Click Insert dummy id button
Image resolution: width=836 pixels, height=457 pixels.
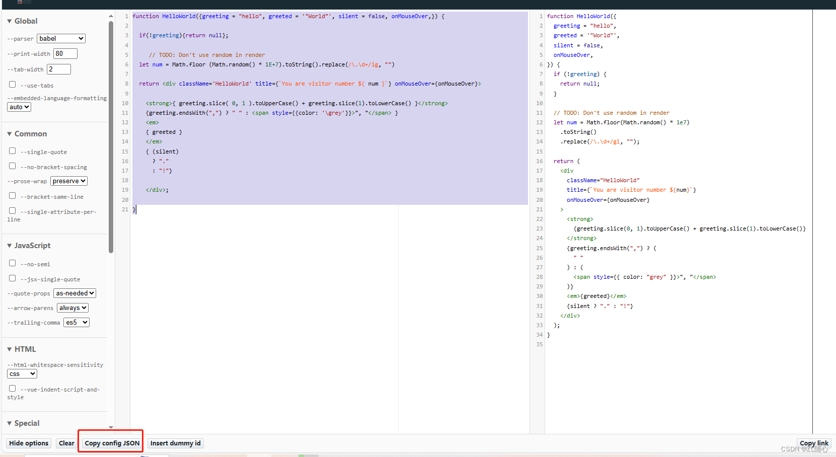(x=176, y=443)
